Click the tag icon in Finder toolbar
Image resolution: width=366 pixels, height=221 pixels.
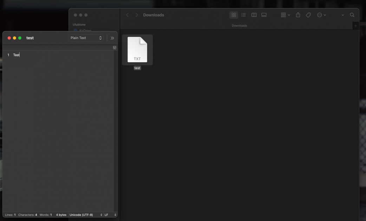click(308, 15)
